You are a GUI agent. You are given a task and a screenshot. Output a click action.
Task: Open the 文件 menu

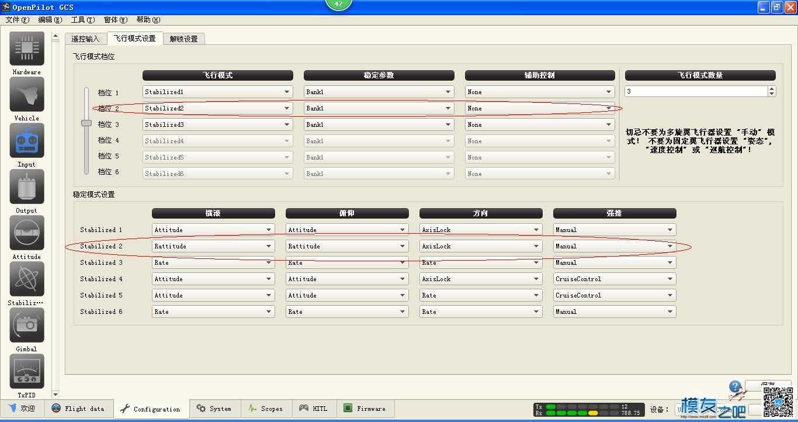tap(18, 20)
